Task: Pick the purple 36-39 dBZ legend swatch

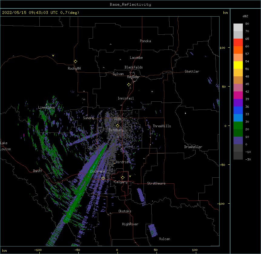Action: (x=238, y=103)
